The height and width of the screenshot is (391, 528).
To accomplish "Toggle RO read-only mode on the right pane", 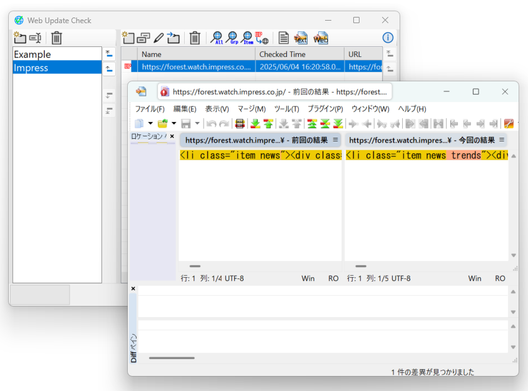I will click(499, 278).
